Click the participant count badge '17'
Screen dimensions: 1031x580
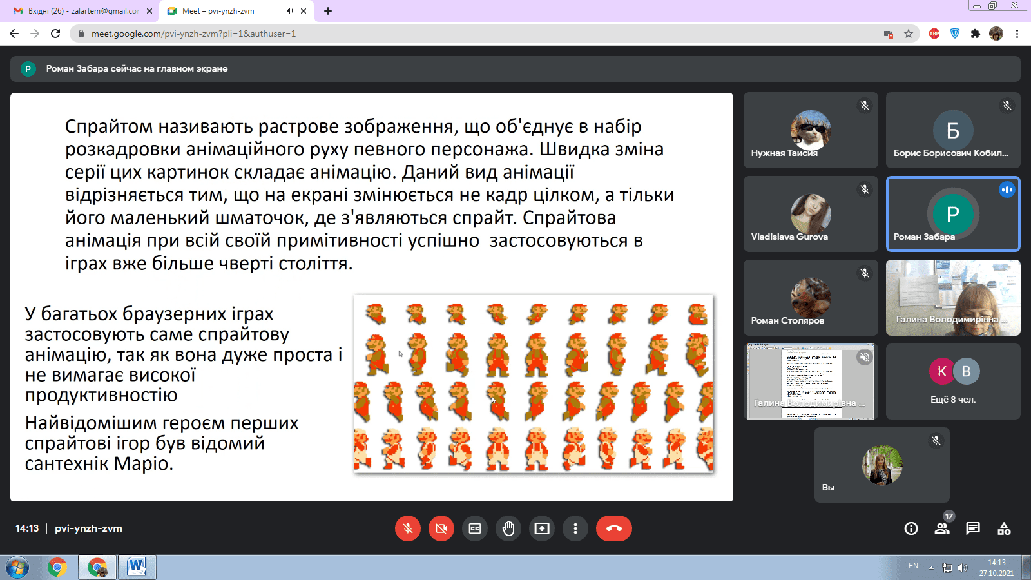[949, 516]
